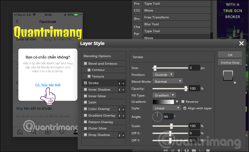Open the style presets arrow below the preview swatch
The width and height of the screenshot is (249, 152).
coord(235,83)
